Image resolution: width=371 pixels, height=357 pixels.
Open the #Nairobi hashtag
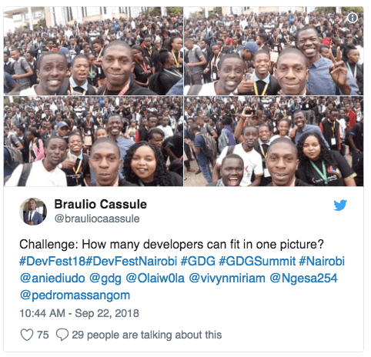click(x=322, y=262)
